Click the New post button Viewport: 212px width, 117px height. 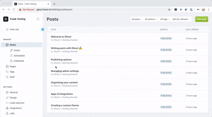tap(201, 19)
